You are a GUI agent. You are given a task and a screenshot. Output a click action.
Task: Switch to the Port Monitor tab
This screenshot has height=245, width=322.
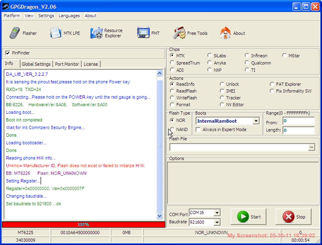[x=67, y=64]
